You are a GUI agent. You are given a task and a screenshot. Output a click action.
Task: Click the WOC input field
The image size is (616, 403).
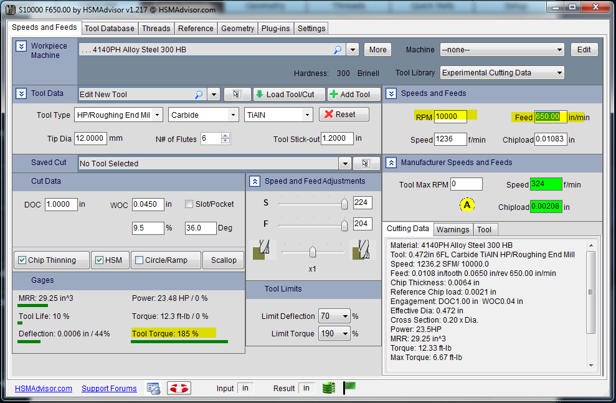coord(148,204)
